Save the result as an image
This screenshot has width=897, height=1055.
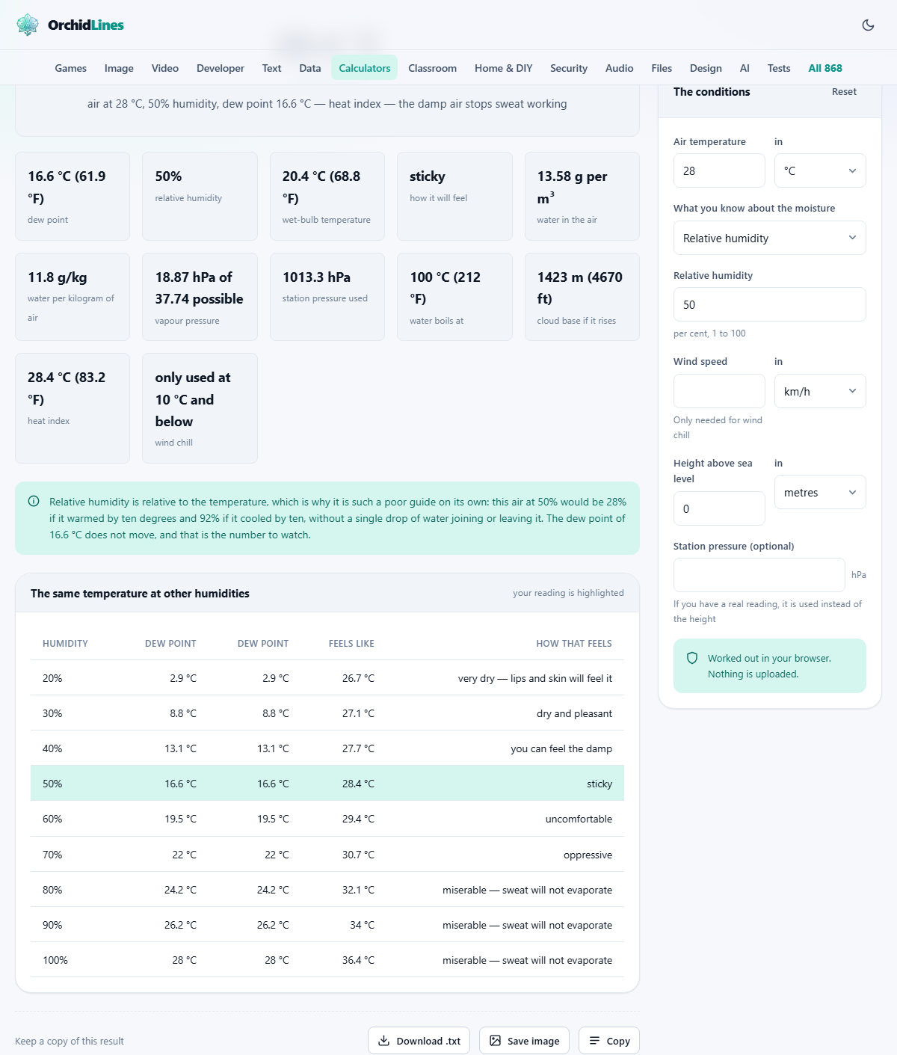pyautogui.click(x=525, y=1041)
